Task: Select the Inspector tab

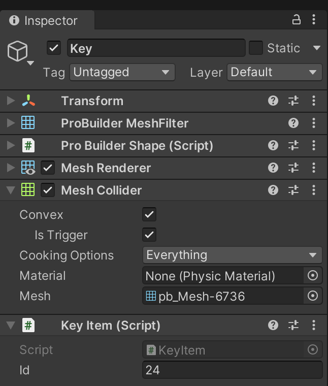Action: tap(47, 21)
